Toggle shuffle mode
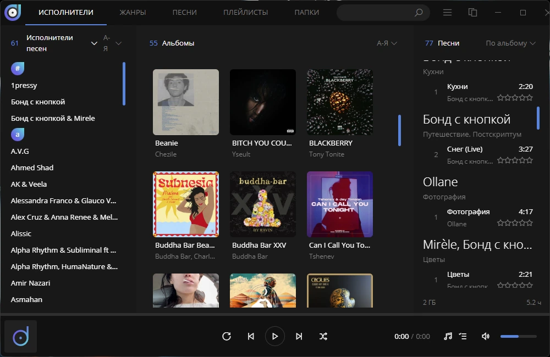This screenshot has width=550, height=357. (x=323, y=336)
